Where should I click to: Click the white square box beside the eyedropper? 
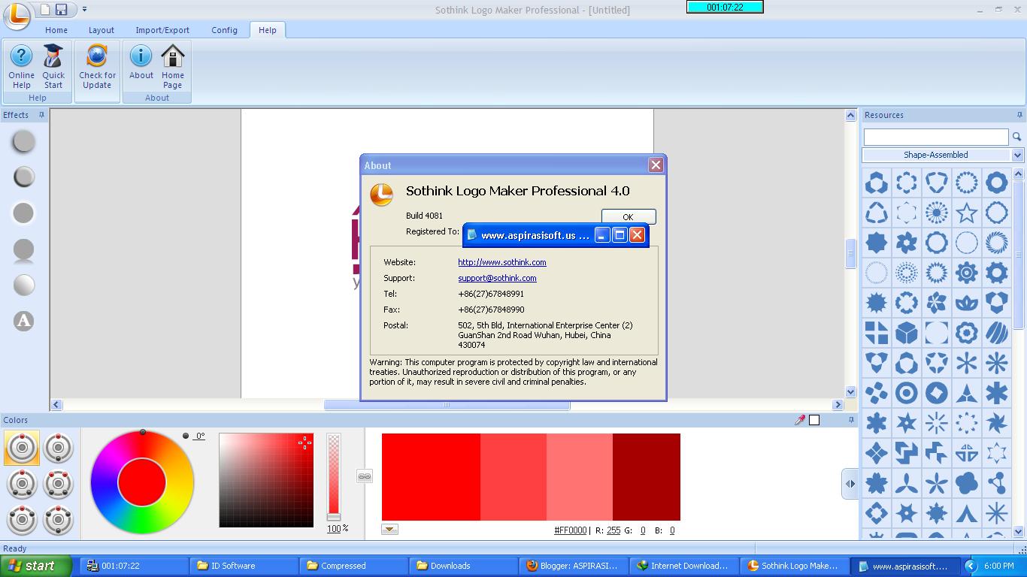tap(814, 420)
